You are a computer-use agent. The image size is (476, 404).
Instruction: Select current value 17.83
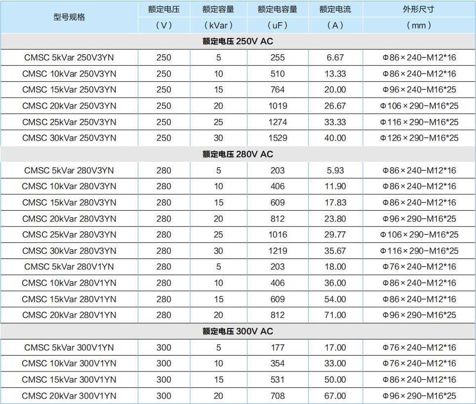pos(335,203)
